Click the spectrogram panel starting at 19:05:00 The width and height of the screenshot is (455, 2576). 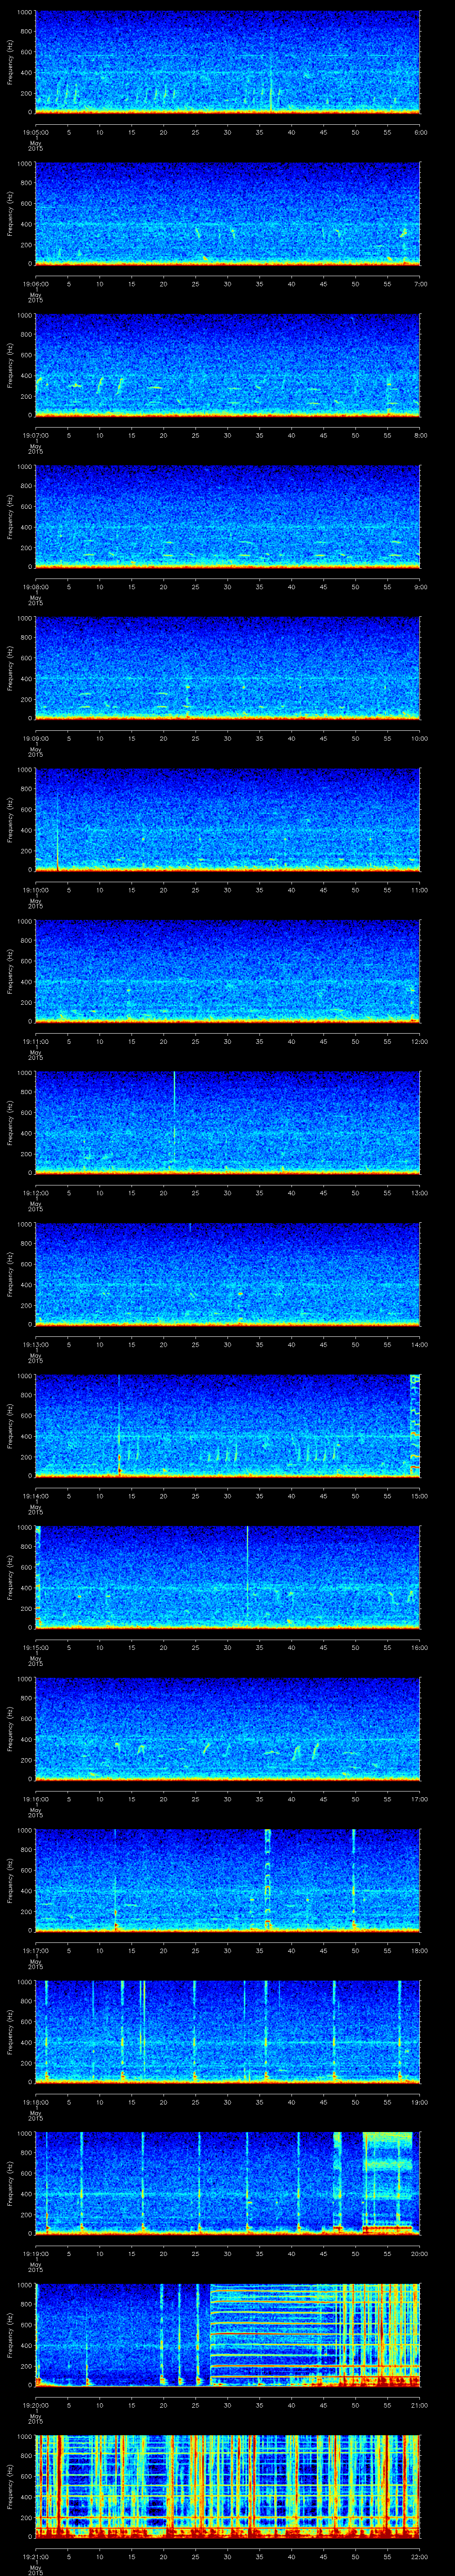point(228,62)
